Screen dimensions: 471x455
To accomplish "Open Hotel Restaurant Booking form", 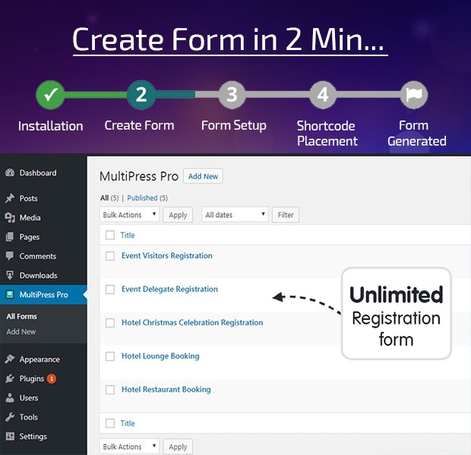I will click(166, 389).
